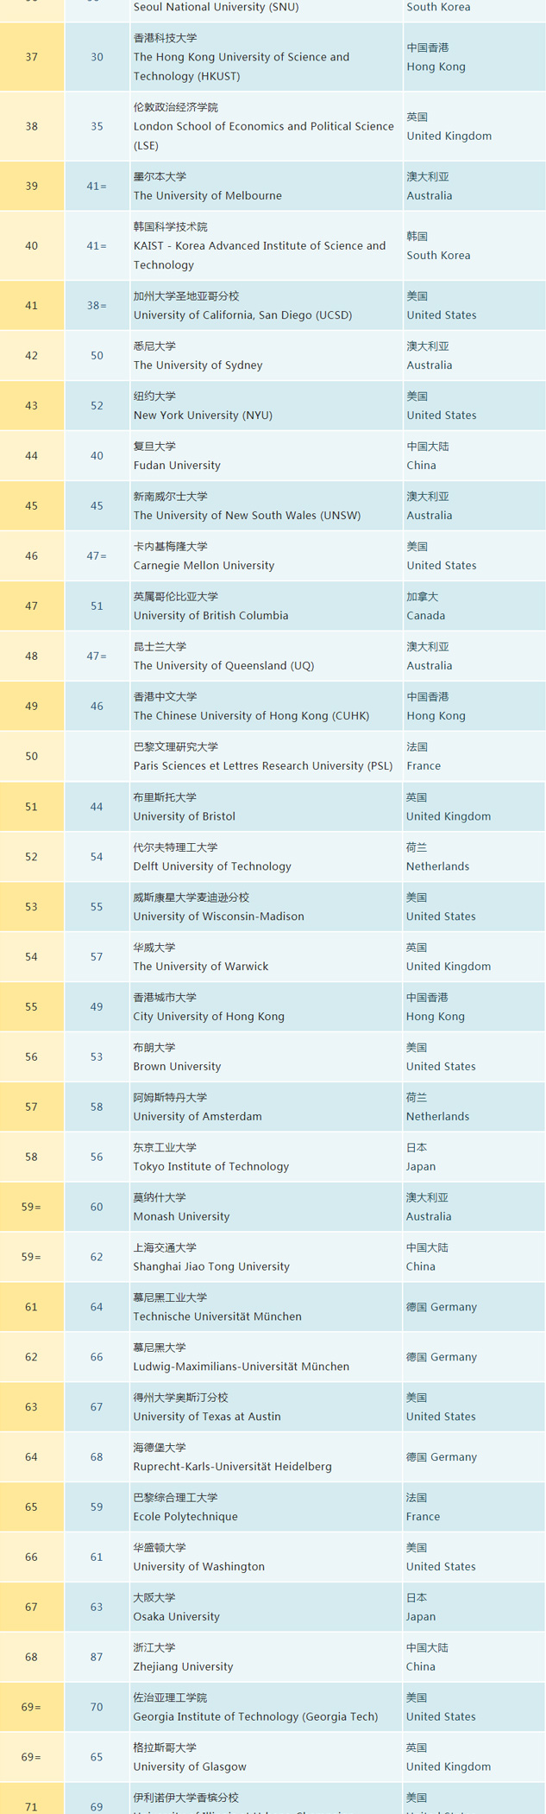Image resolution: width=546 pixels, height=1814 pixels.
Task: Click 'South Korea' in KAIST row
Action: tap(439, 256)
